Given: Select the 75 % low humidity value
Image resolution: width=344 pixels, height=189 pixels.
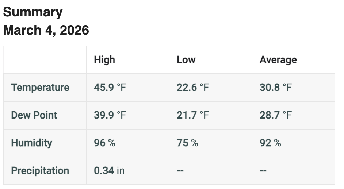Looking at the screenshot, I should (x=187, y=143).
